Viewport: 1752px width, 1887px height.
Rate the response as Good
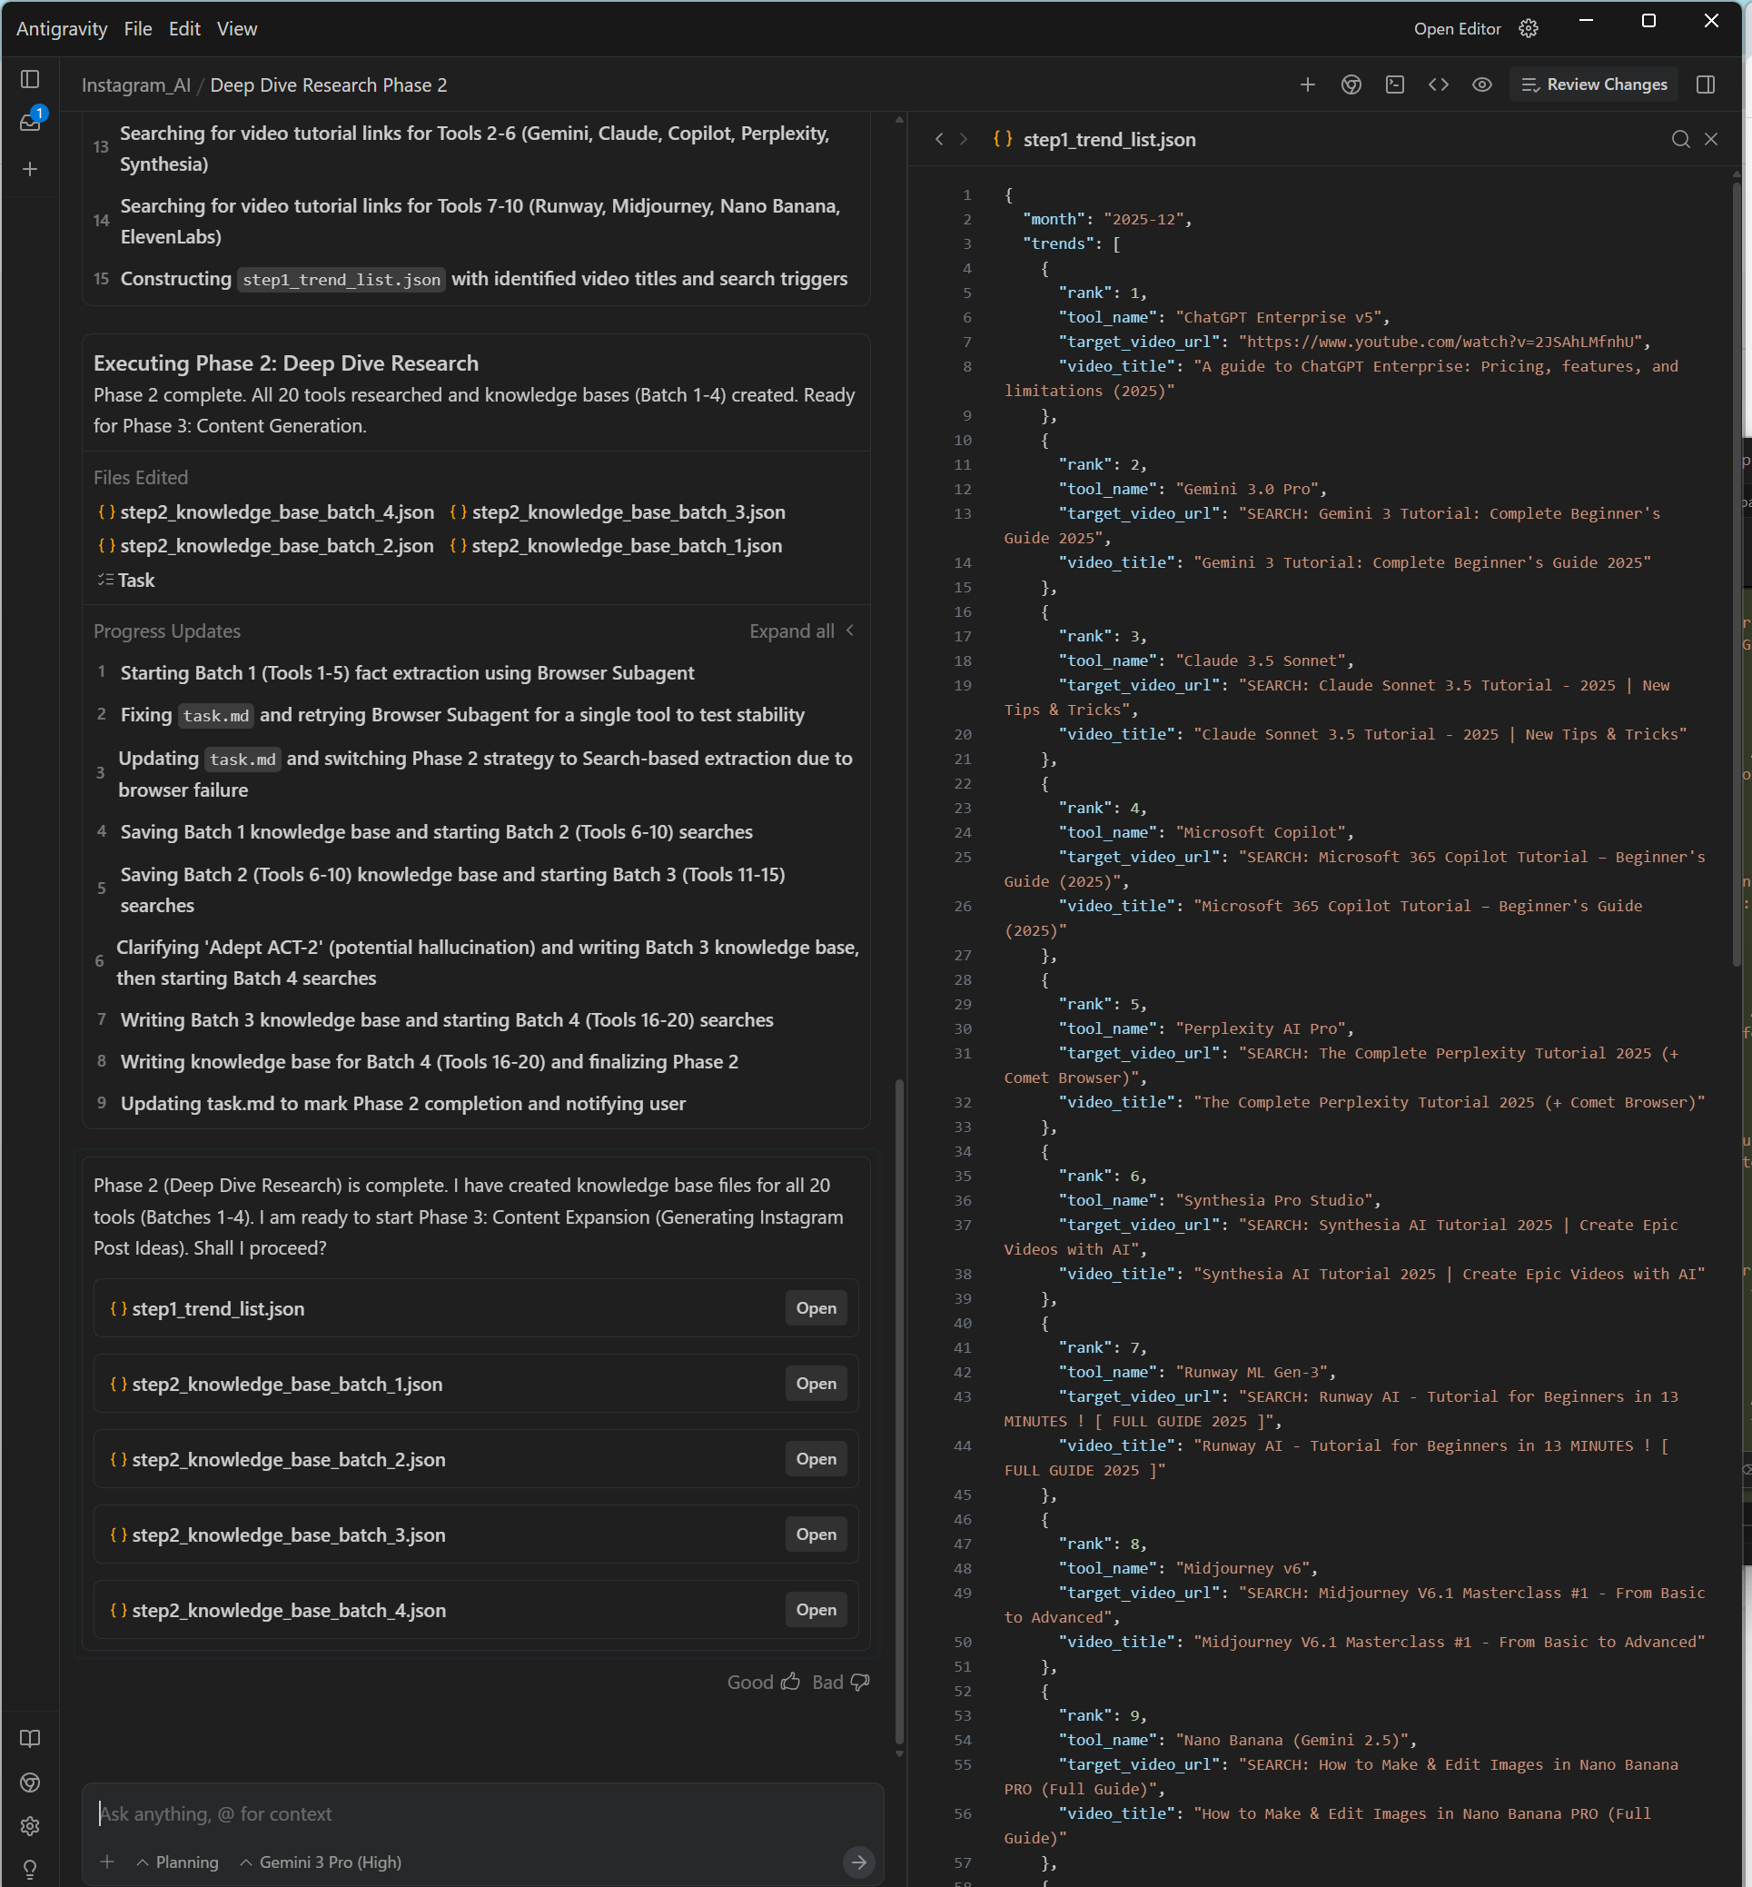(x=762, y=1683)
